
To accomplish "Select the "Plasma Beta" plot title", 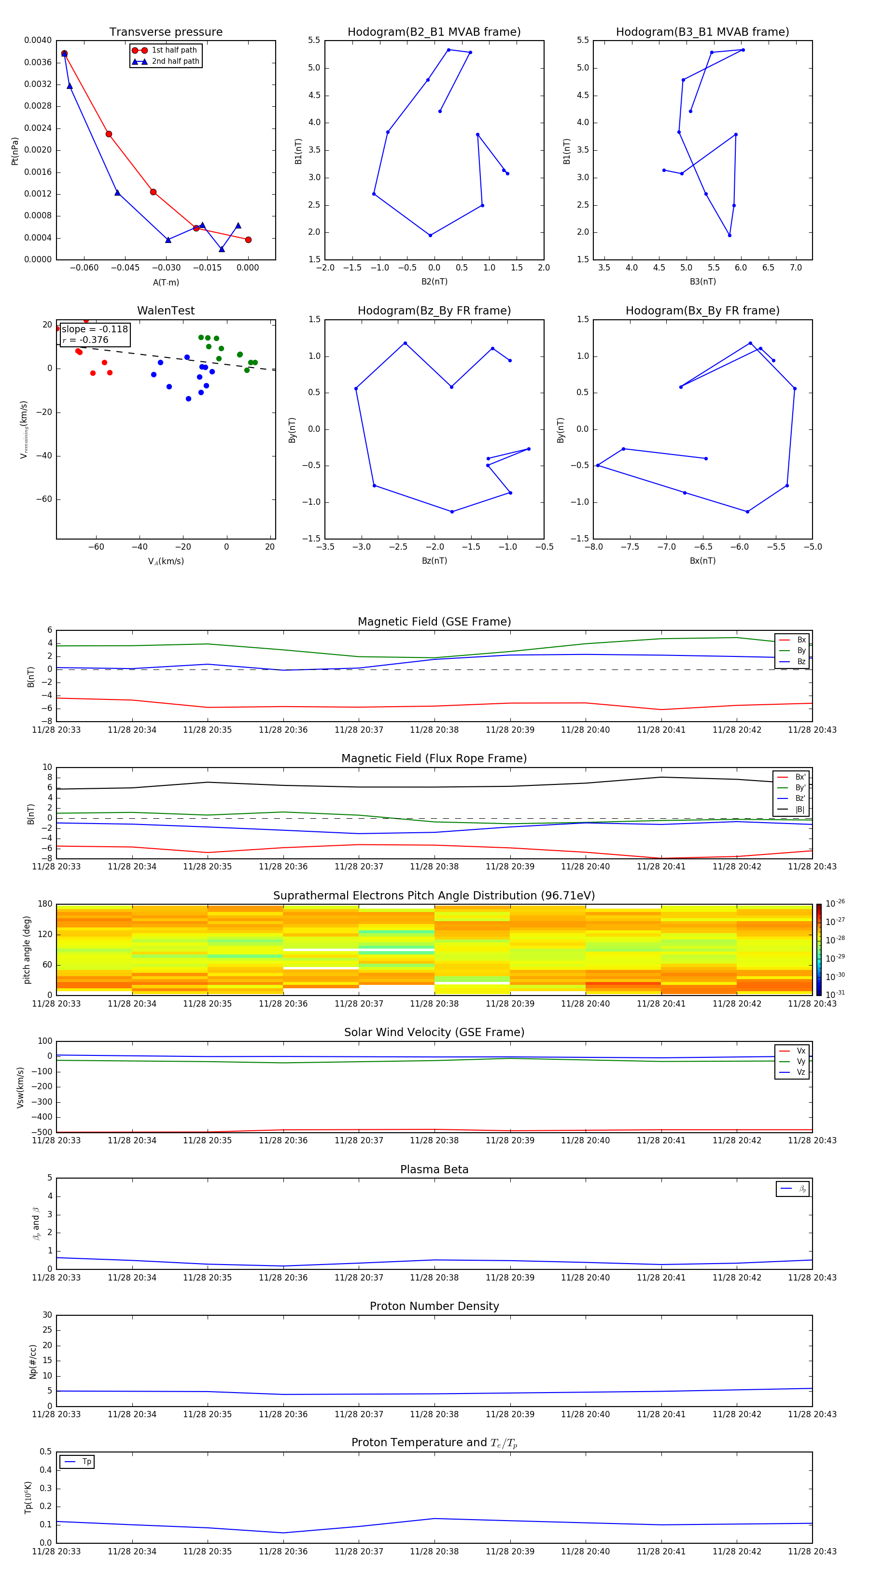I will click(x=434, y=1169).
